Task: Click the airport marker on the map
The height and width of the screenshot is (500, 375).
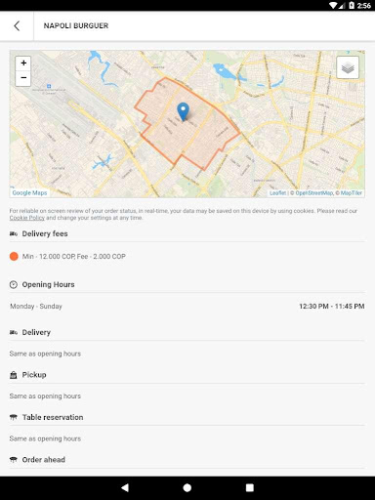Action: coord(49,86)
